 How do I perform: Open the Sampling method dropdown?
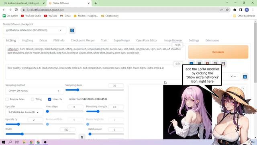35,91
